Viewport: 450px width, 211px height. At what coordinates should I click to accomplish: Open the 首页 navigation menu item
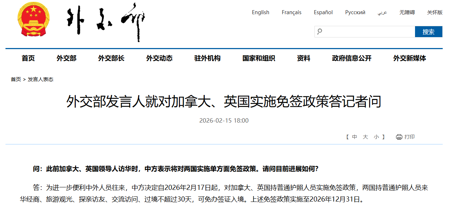[28, 58]
